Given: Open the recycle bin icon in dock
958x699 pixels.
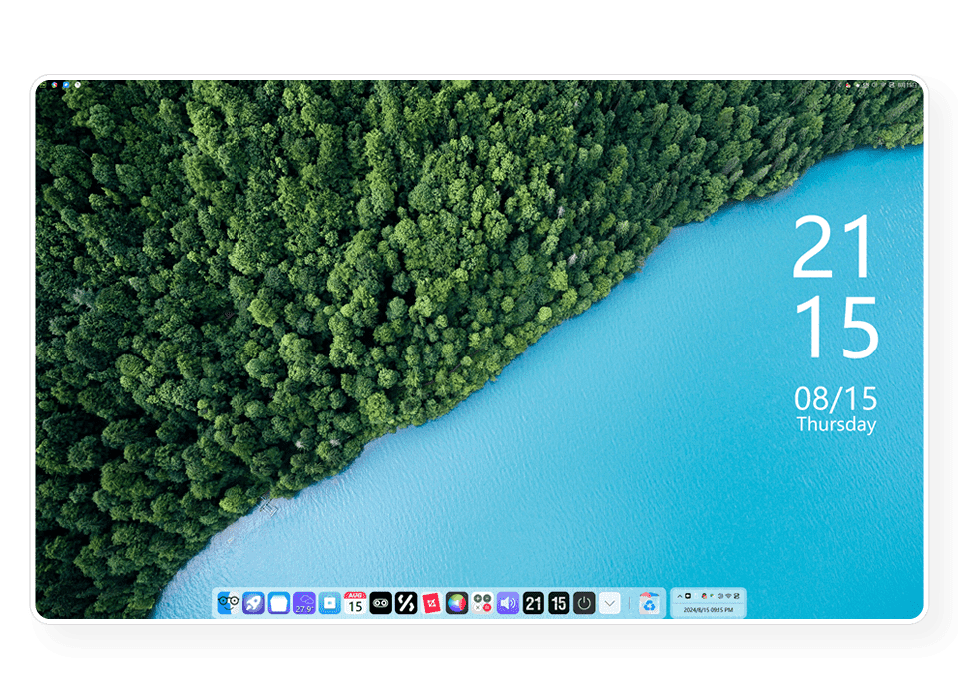Looking at the screenshot, I should coord(649,603).
